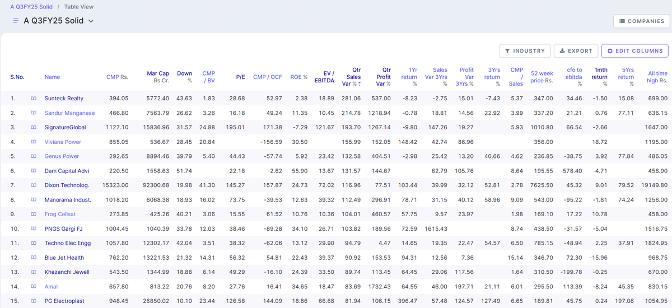
Task: Go to A Q3FY25 Solid breadcrumb link
Action: click(x=31, y=7)
